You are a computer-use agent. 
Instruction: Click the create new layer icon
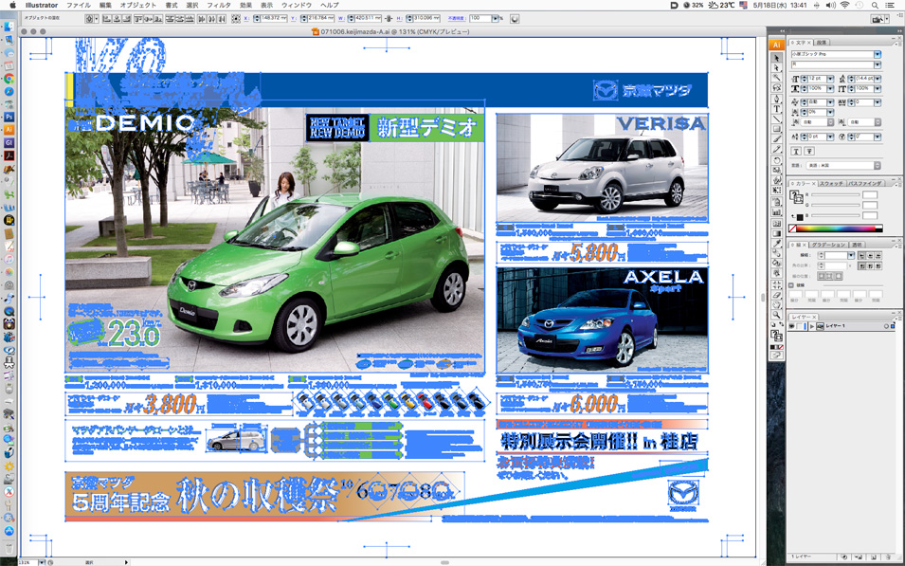(874, 557)
